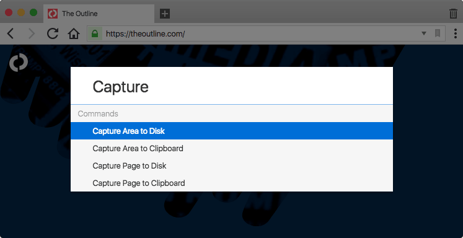This screenshot has height=238, width=463.
Task: Click the Capture command search field
Action: [232, 86]
